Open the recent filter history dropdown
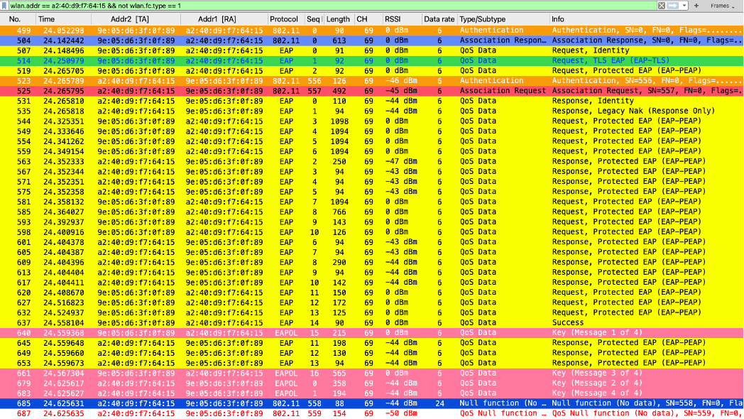 (x=685, y=6)
